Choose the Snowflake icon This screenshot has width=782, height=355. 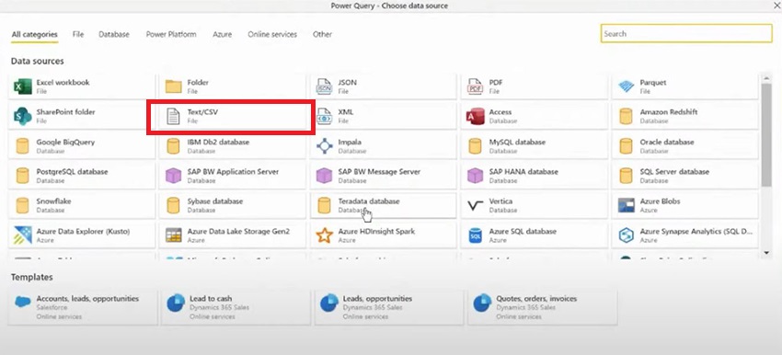pos(22,205)
